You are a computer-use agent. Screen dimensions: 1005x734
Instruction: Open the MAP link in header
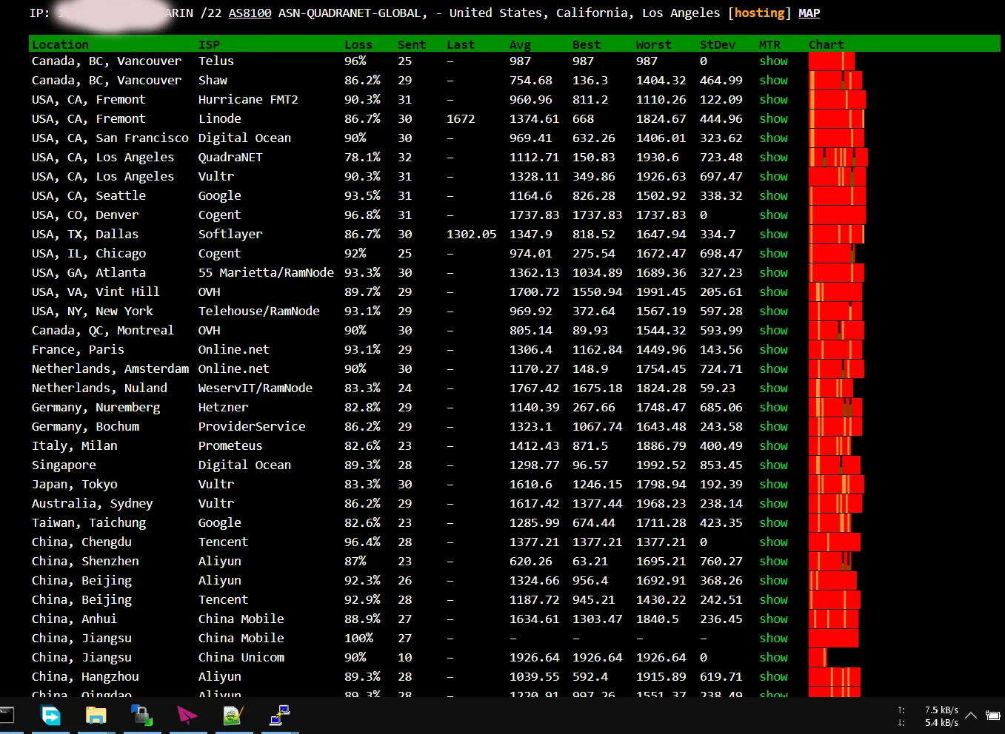(x=809, y=13)
